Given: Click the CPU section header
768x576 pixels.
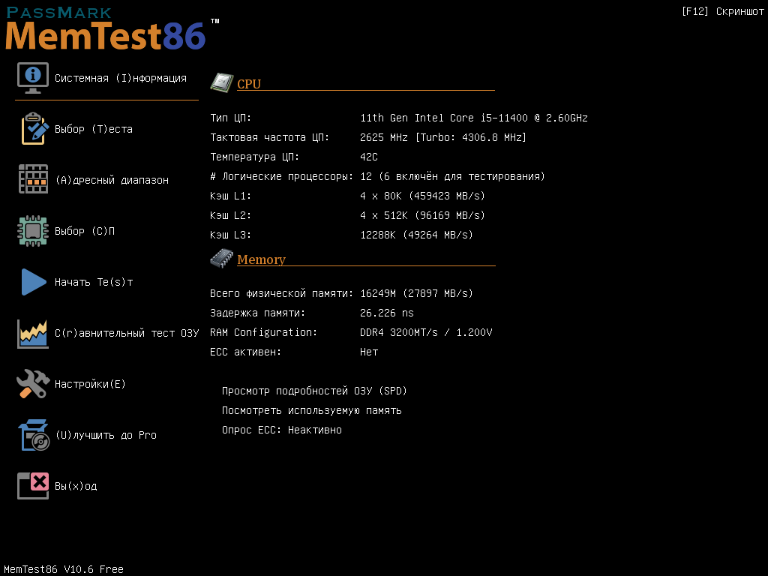Looking at the screenshot, I should click(249, 84).
